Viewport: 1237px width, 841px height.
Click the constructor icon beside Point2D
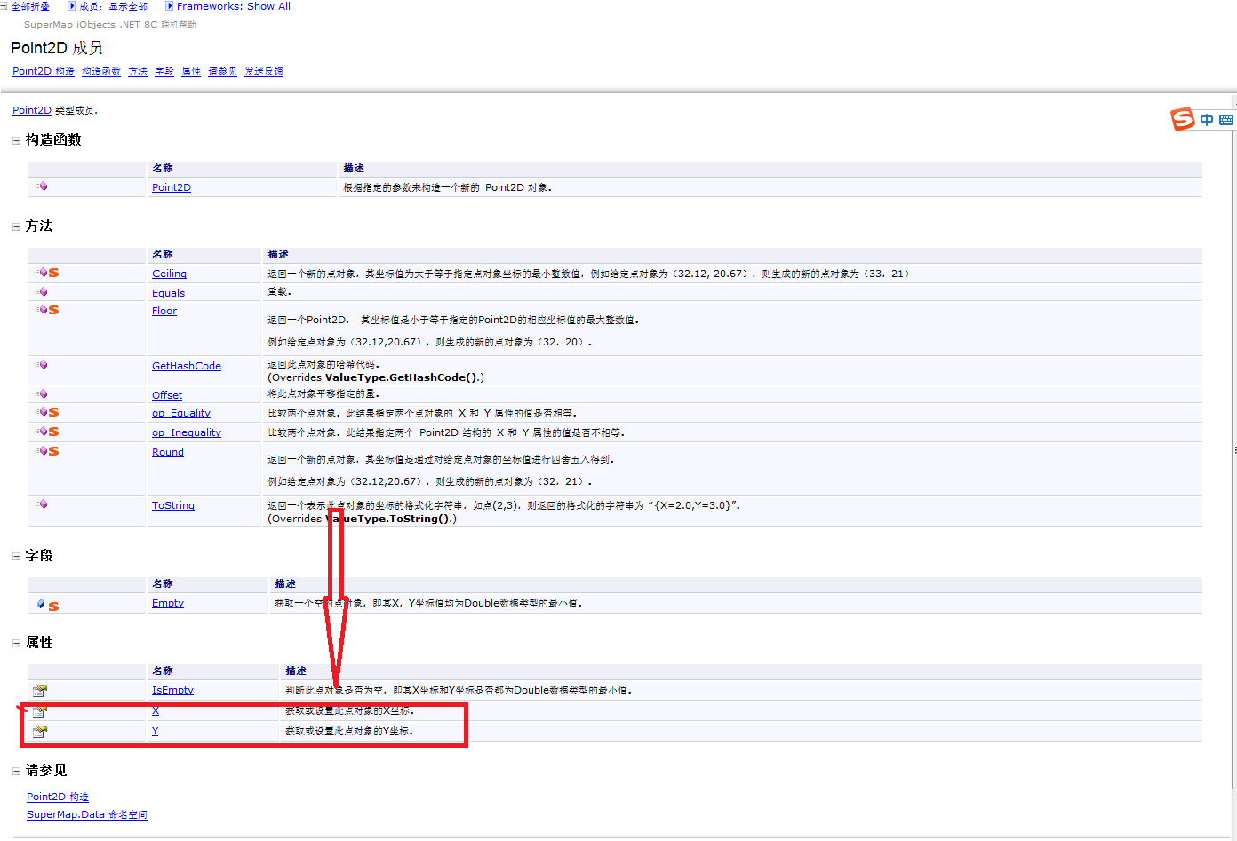tap(41, 186)
